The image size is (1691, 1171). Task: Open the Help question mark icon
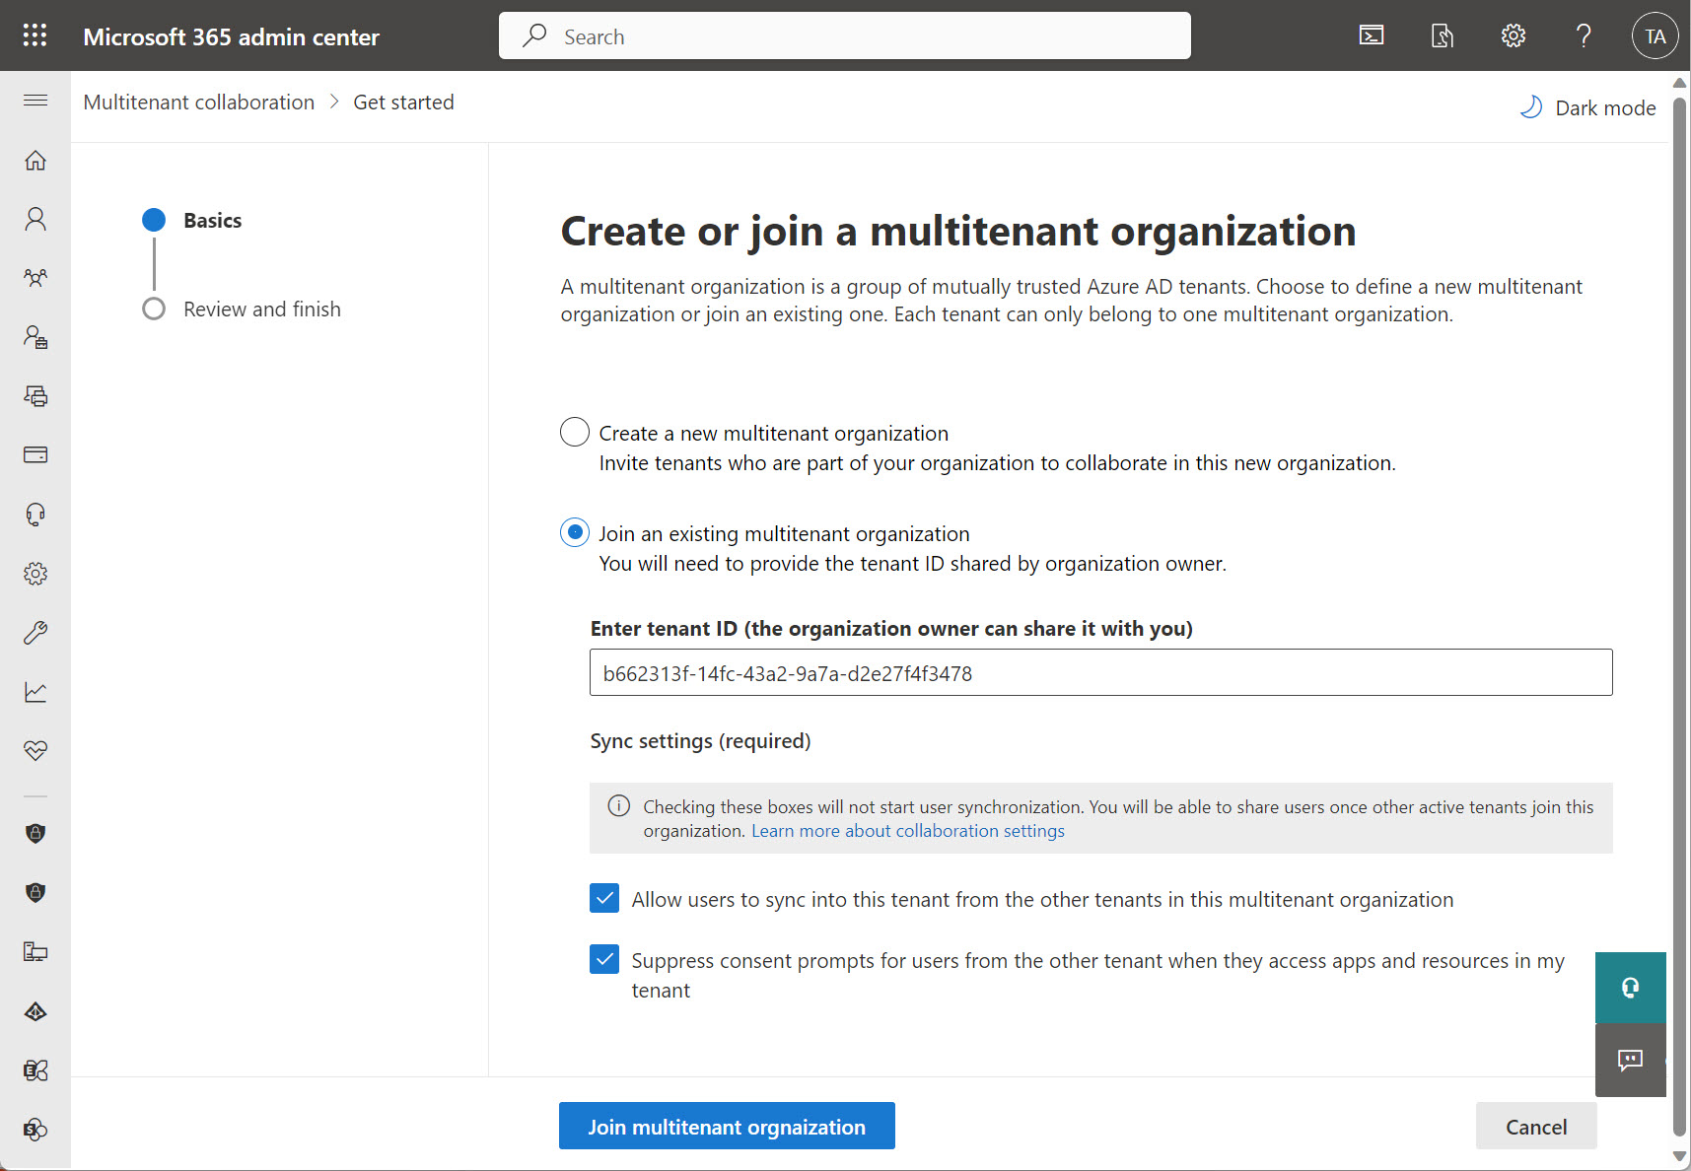[1584, 35]
